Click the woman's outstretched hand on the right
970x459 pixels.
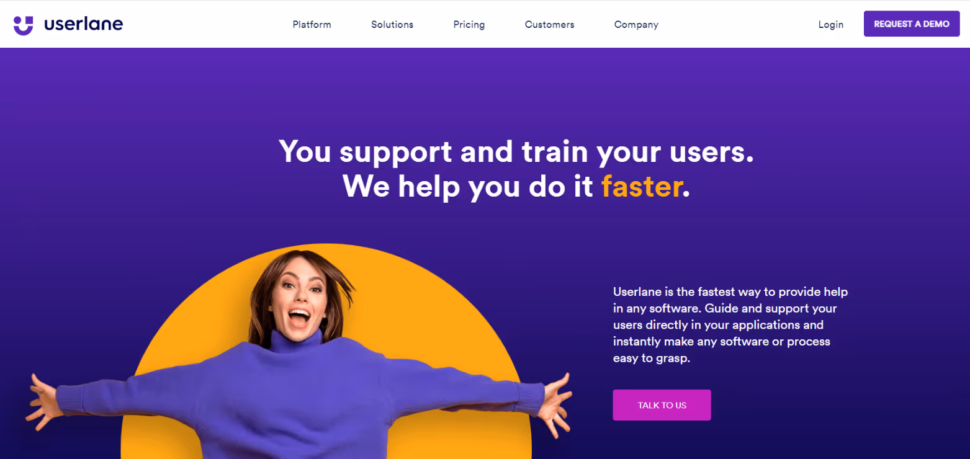pyautogui.click(x=555, y=400)
